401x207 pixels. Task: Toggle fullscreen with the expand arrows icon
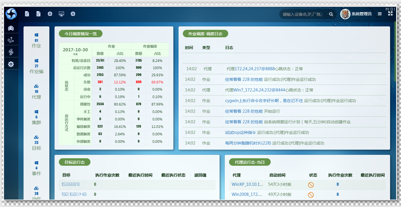coord(390,13)
